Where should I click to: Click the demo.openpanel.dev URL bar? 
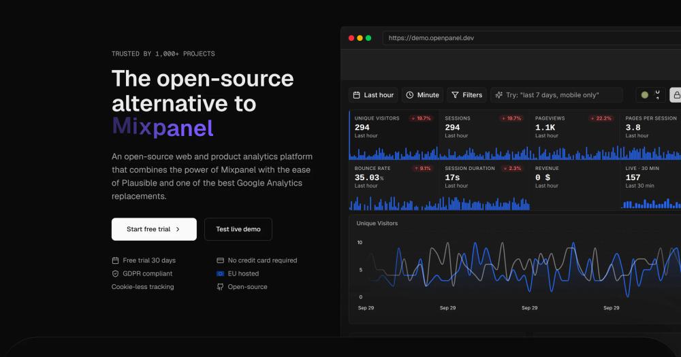[532, 38]
